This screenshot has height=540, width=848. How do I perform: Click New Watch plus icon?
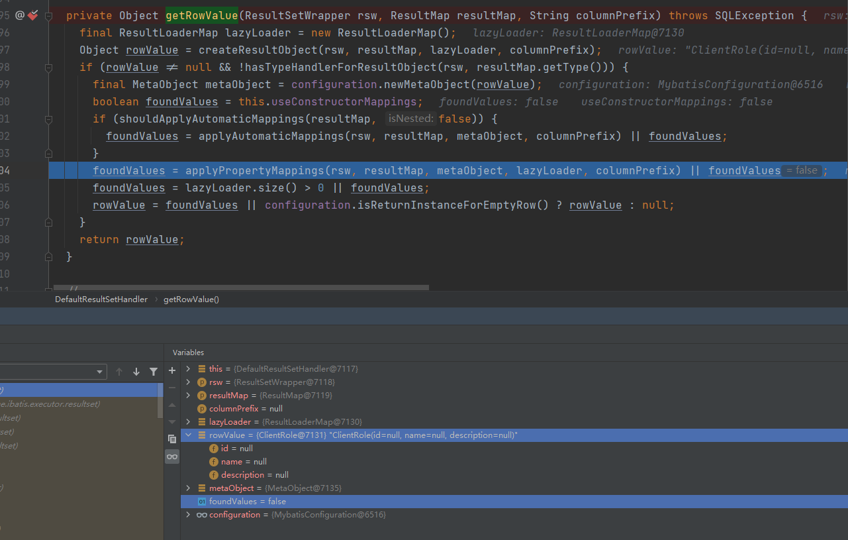point(172,370)
